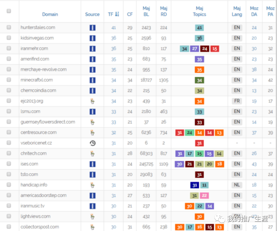Click the dark blue 31 badge for handicap.info
The image size is (277, 231).
pyautogui.click(x=195, y=185)
